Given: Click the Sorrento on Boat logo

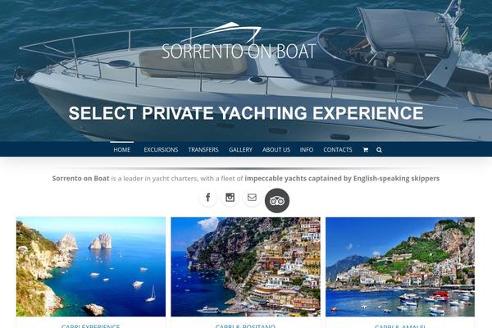Looking at the screenshot, I should click(x=239, y=41).
